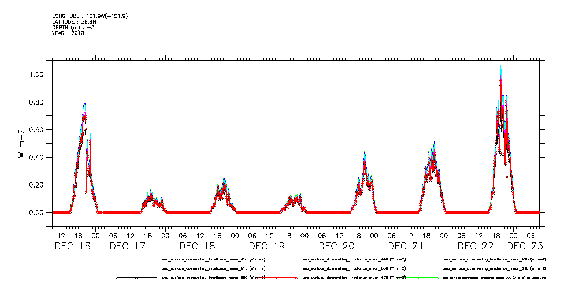Viewport: 583px width, 291px height.
Task: Click the irradiance_mean_440 legend label
Action: (354, 259)
